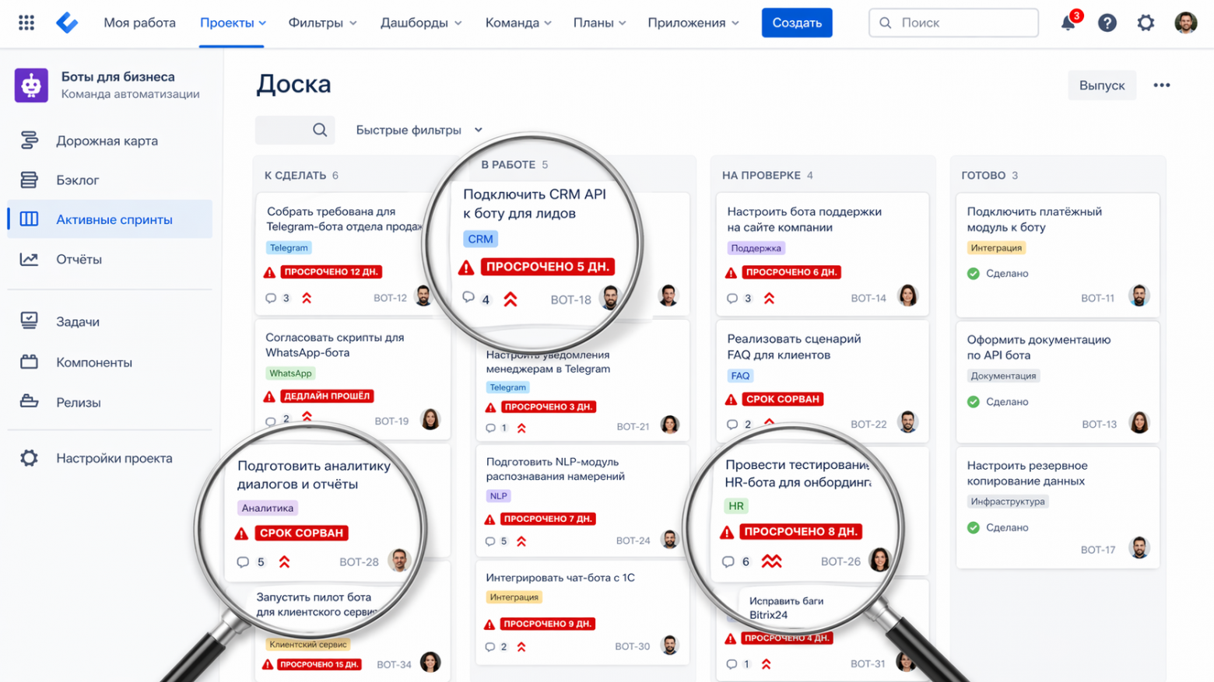Click the Jira logo icon
The image size is (1214, 682).
tap(67, 23)
